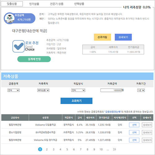The width and height of the screenshot is (155, 155).
Task: Click the 세후이자 column header in results table
Action: (x=90, y=117)
